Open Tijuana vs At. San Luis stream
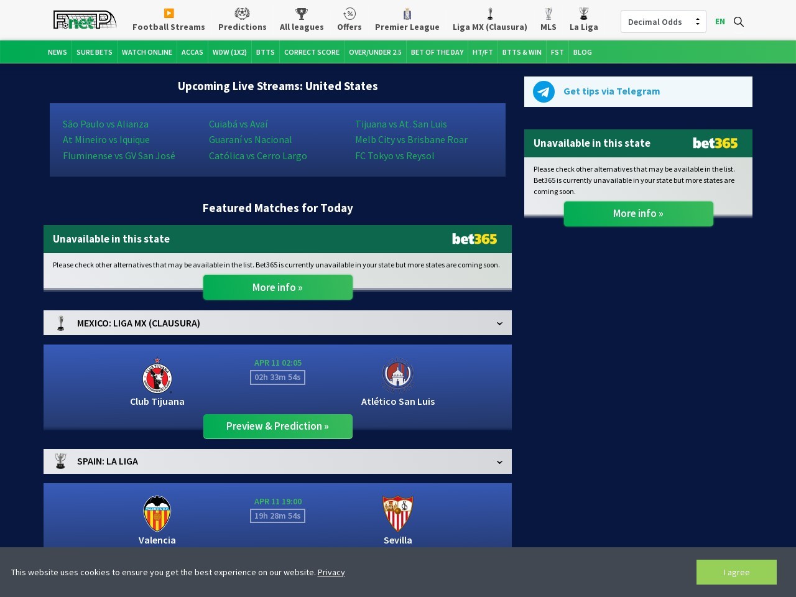 coord(401,124)
